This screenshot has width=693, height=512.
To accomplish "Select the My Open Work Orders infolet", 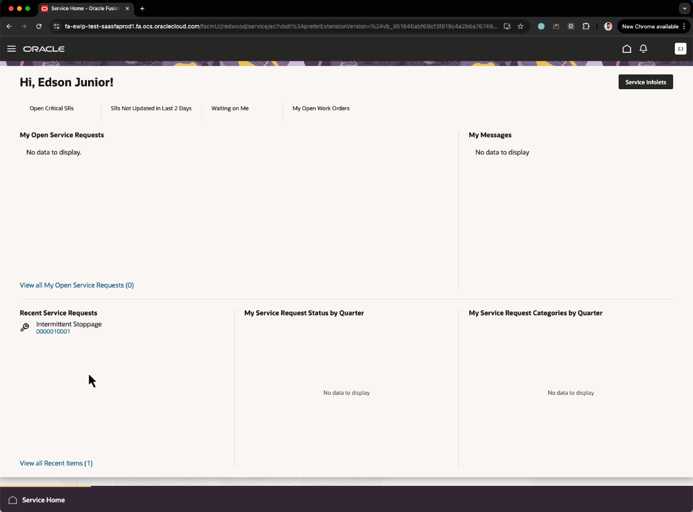I will (x=321, y=109).
